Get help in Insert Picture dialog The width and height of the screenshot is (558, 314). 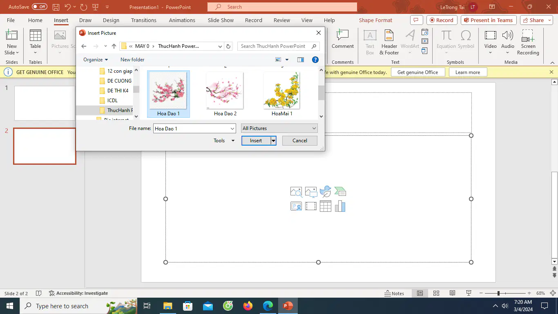click(315, 60)
